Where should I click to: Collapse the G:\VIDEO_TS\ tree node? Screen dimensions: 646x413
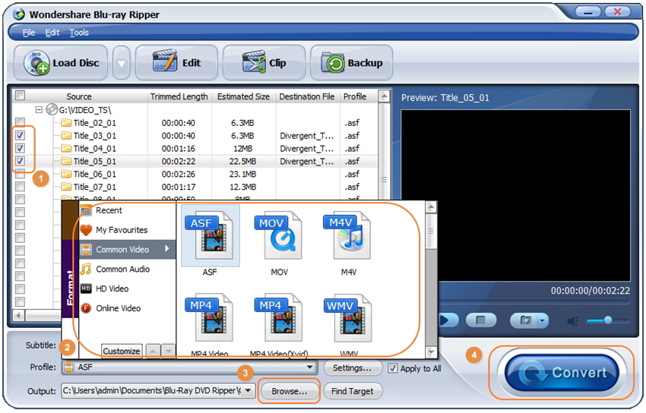pyautogui.click(x=39, y=109)
